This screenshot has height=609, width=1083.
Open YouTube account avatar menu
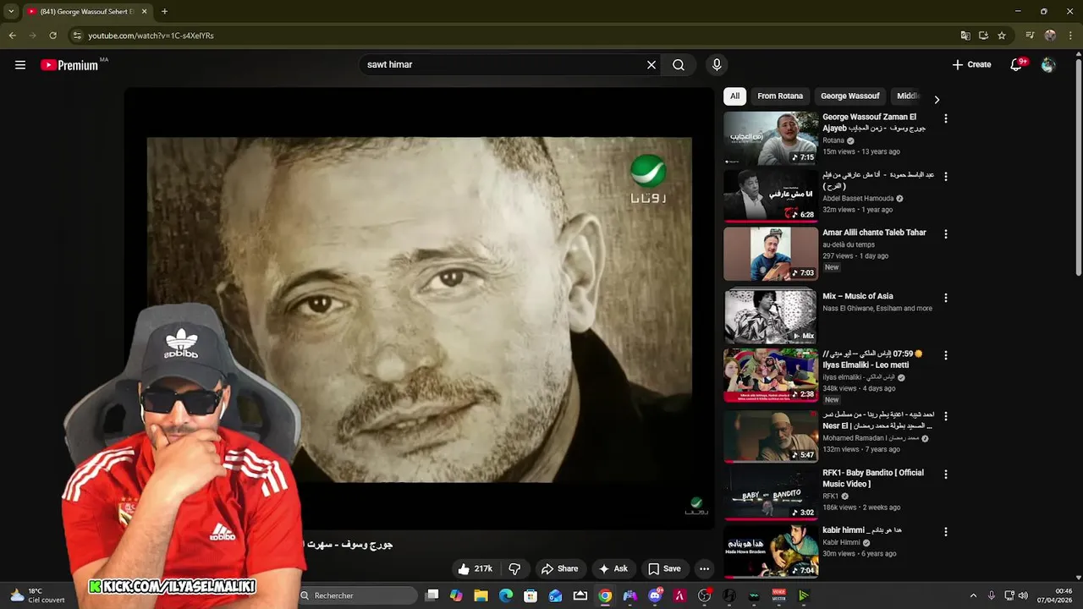point(1048,65)
